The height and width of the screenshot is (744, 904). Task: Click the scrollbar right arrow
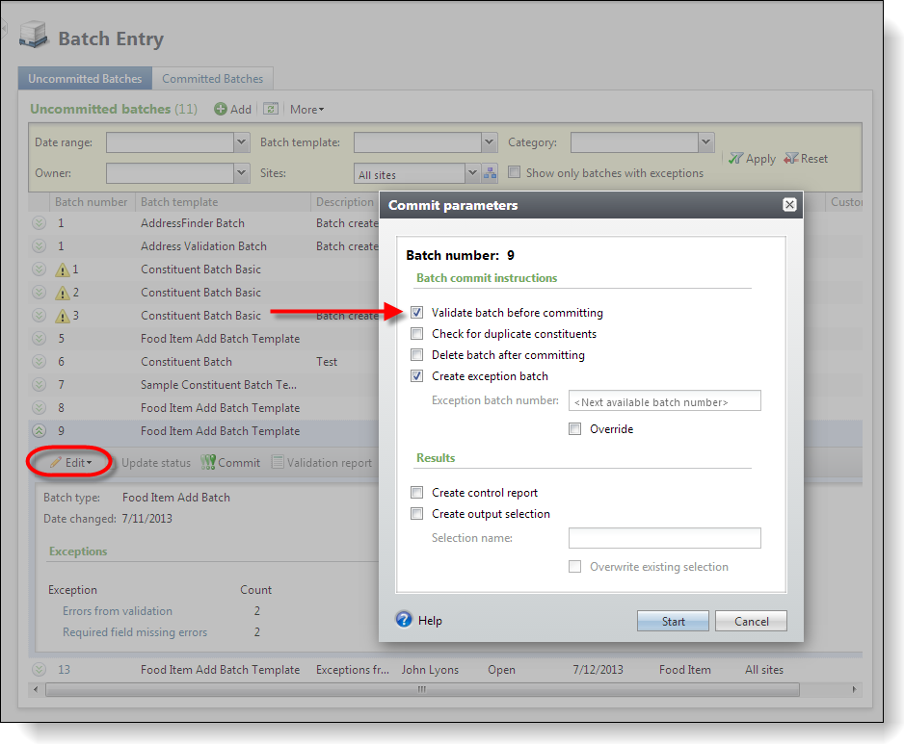855,689
